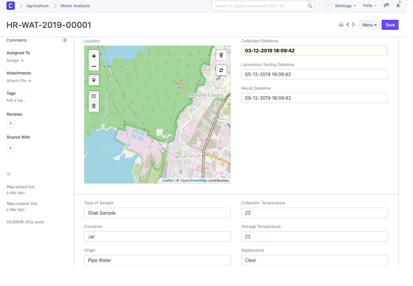
Task: Navigate to Agriculture breadcrumb
Action: [x=37, y=6]
